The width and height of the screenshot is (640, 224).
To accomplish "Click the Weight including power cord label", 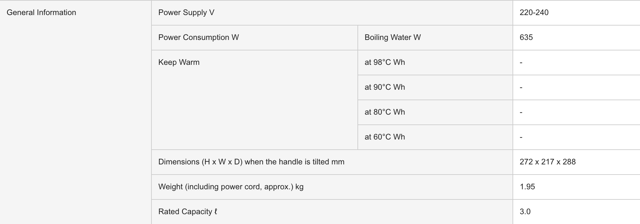I will [x=231, y=187].
